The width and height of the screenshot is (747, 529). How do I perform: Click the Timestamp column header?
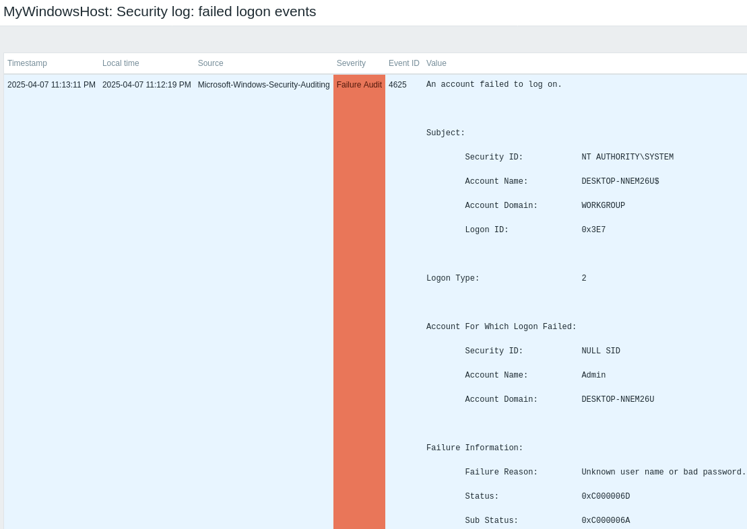point(28,63)
